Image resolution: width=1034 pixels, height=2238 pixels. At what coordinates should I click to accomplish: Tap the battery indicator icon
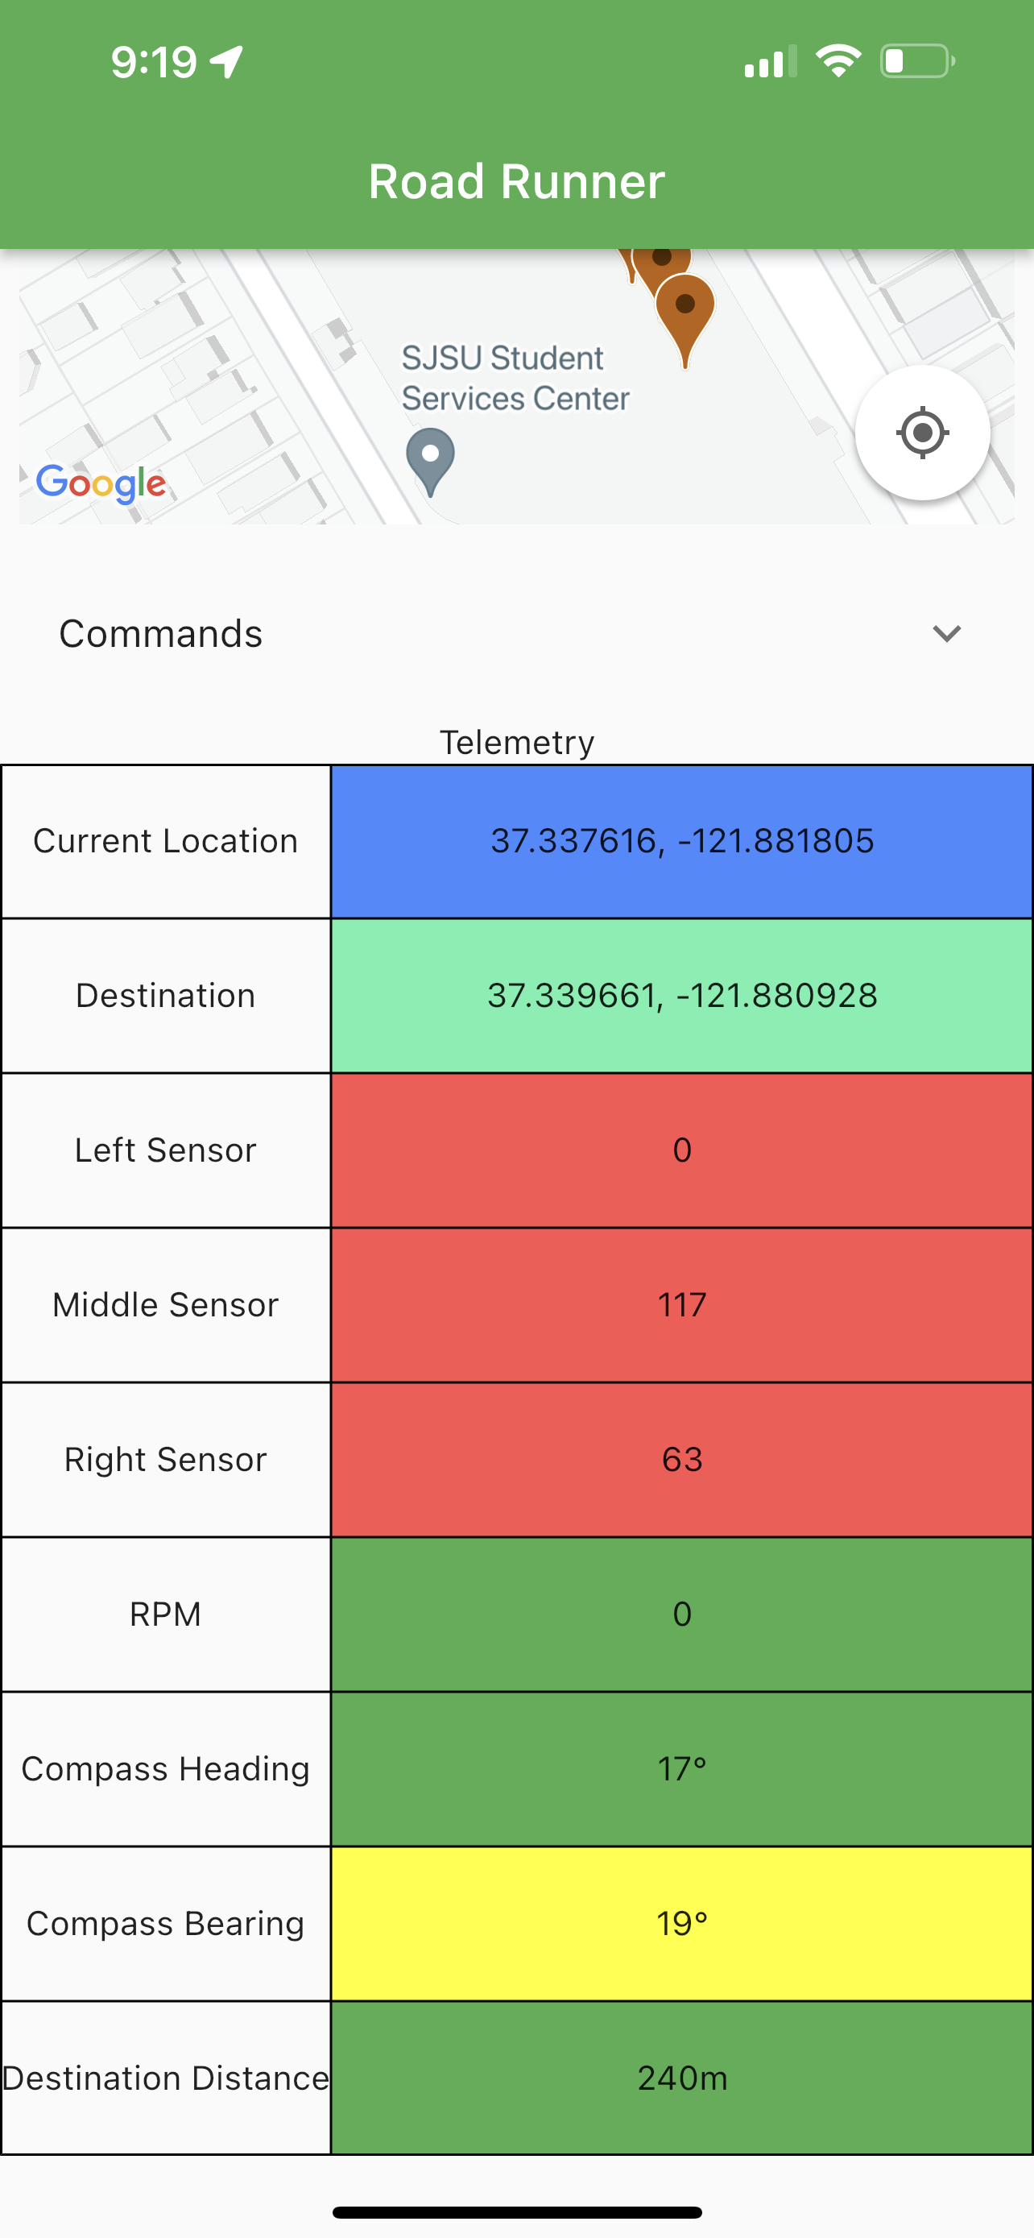[x=918, y=62]
